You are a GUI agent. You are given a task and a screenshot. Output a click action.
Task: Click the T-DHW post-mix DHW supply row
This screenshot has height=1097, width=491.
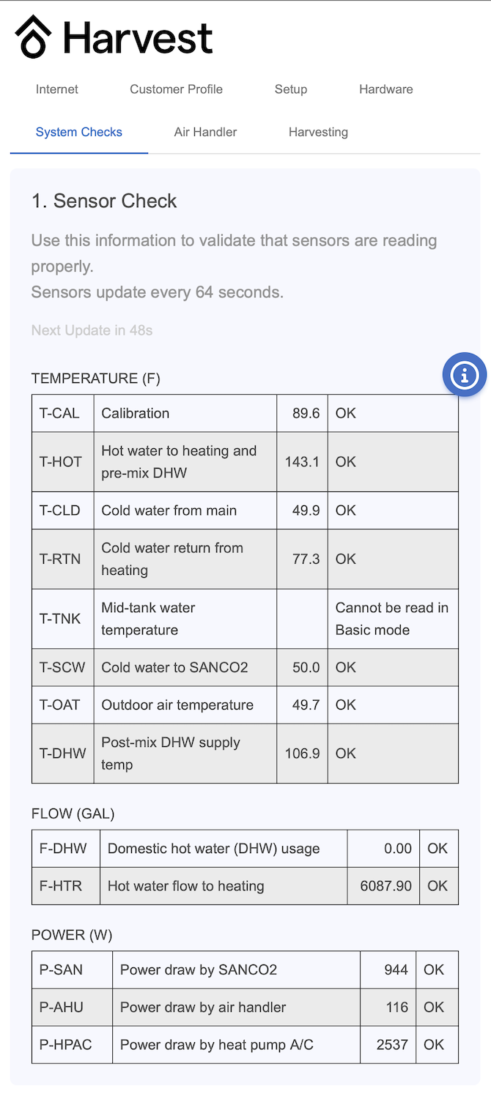tap(245, 754)
